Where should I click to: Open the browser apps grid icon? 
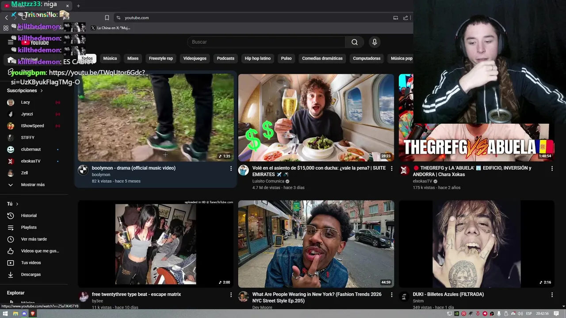point(6,28)
